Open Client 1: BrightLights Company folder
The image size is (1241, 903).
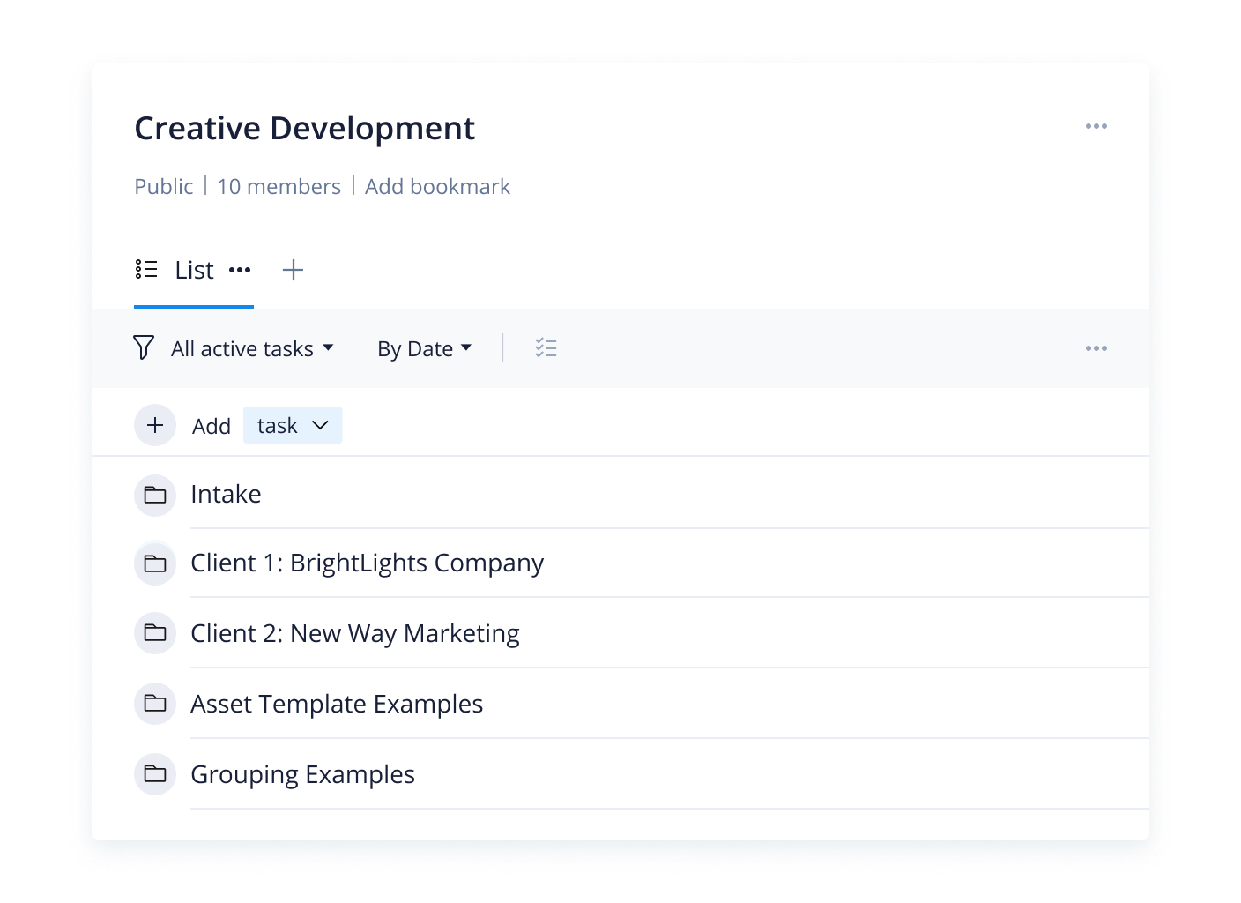click(620, 563)
